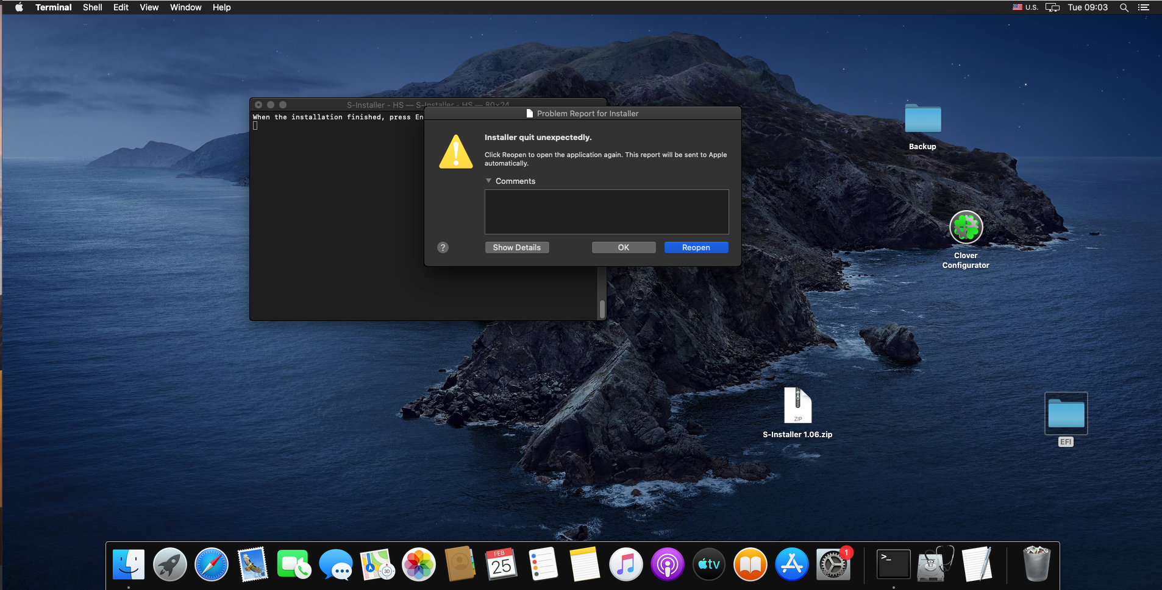Select the EFI folder on the desktop
1162x590 pixels.
1066,414
